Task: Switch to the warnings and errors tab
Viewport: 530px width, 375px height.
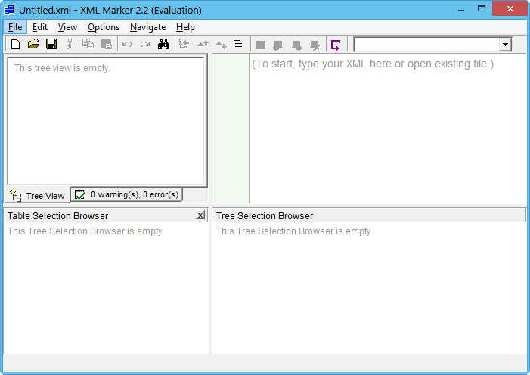Action: [127, 194]
